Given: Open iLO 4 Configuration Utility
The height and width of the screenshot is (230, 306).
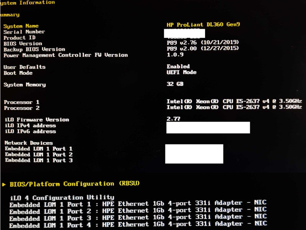Looking at the screenshot, I should point(62,197).
